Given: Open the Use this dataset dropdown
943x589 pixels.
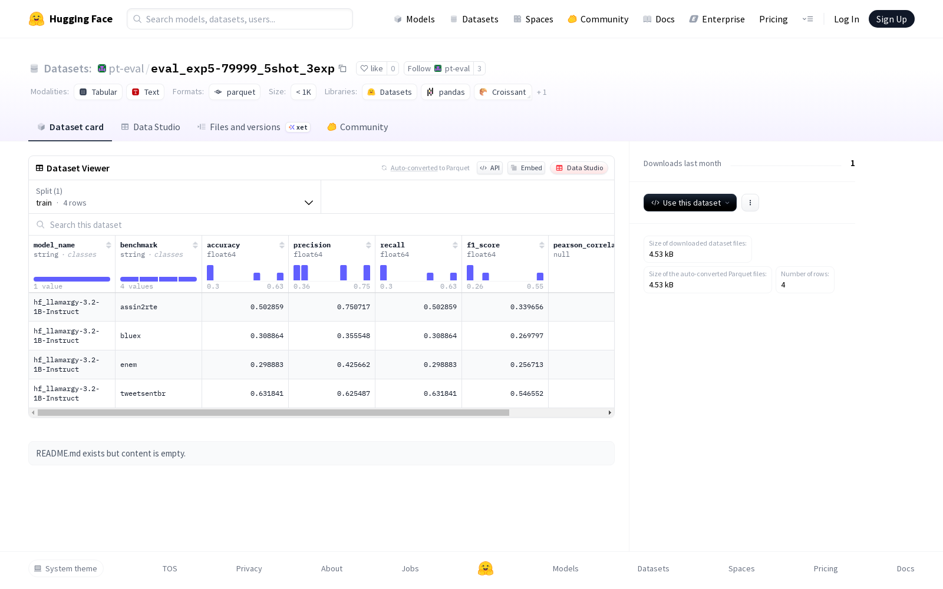Looking at the screenshot, I should [x=690, y=203].
